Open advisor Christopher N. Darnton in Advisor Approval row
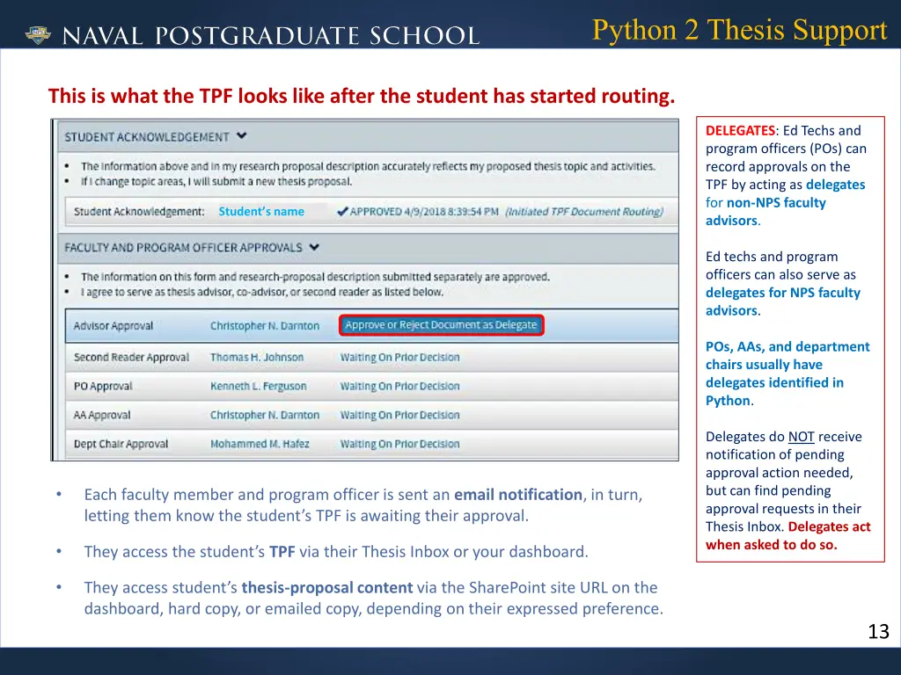This screenshot has height=675, width=901. [x=264, y=325]
